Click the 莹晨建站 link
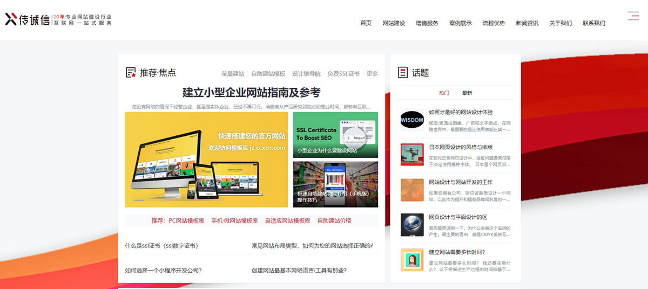Viewport: 648px width, 289px height. tap(233, 74)
